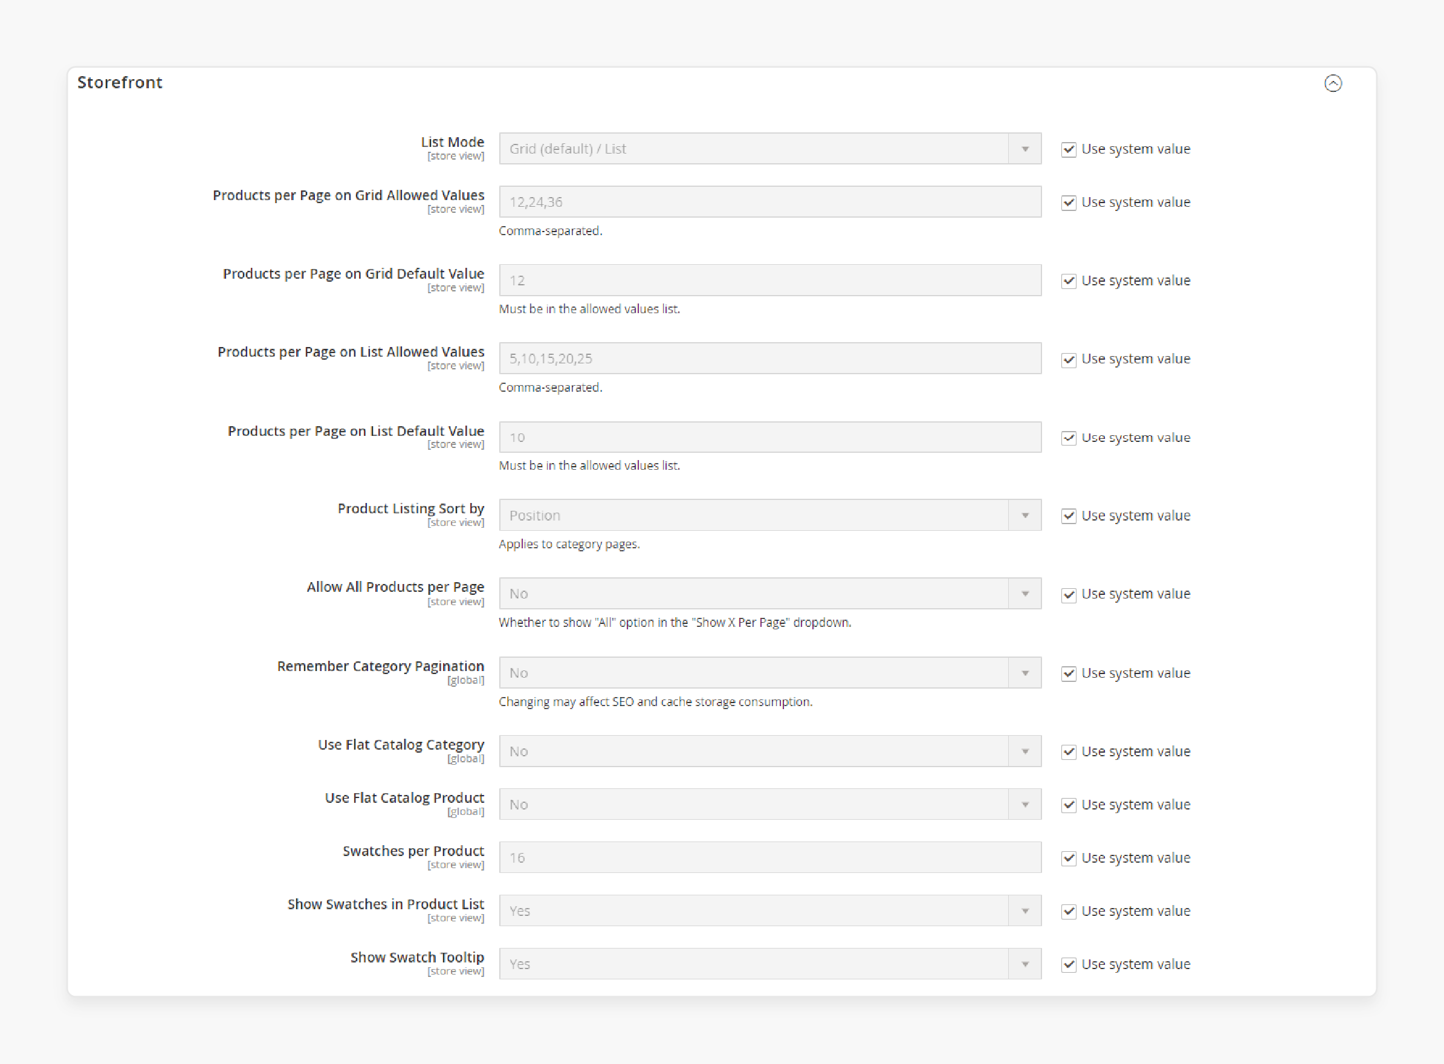This screenshot has height=1064, width=1444.
Task: Click the Use Flat Catalog Product label
Action: tap(404, 798)
